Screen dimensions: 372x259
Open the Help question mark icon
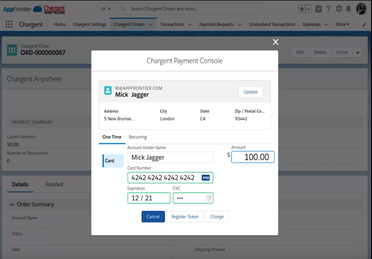(x=328, y=9)
